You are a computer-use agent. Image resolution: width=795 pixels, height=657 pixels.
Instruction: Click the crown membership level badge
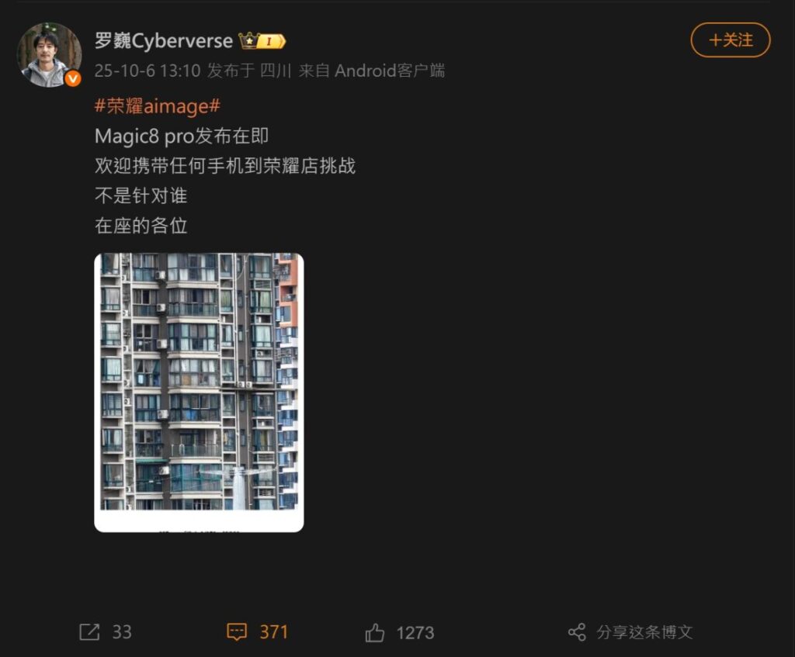pyautogui.click(x=262, y=40)
